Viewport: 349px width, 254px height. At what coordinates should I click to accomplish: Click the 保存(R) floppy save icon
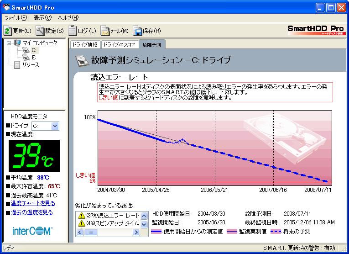137,31
